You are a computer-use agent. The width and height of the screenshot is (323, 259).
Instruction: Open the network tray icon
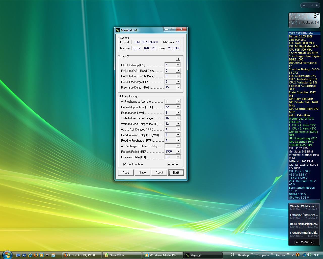click(305, 255)
